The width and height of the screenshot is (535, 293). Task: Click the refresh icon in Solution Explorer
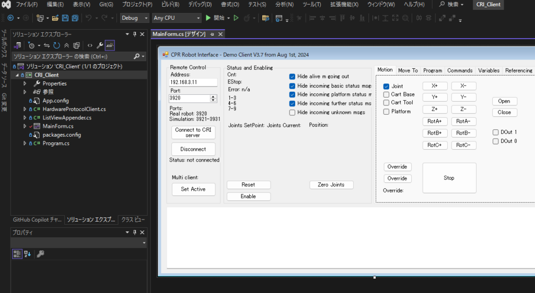tap(56, 45)
